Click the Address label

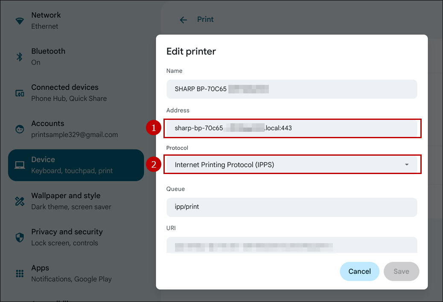pyautogui.click(x=178, y=110)
